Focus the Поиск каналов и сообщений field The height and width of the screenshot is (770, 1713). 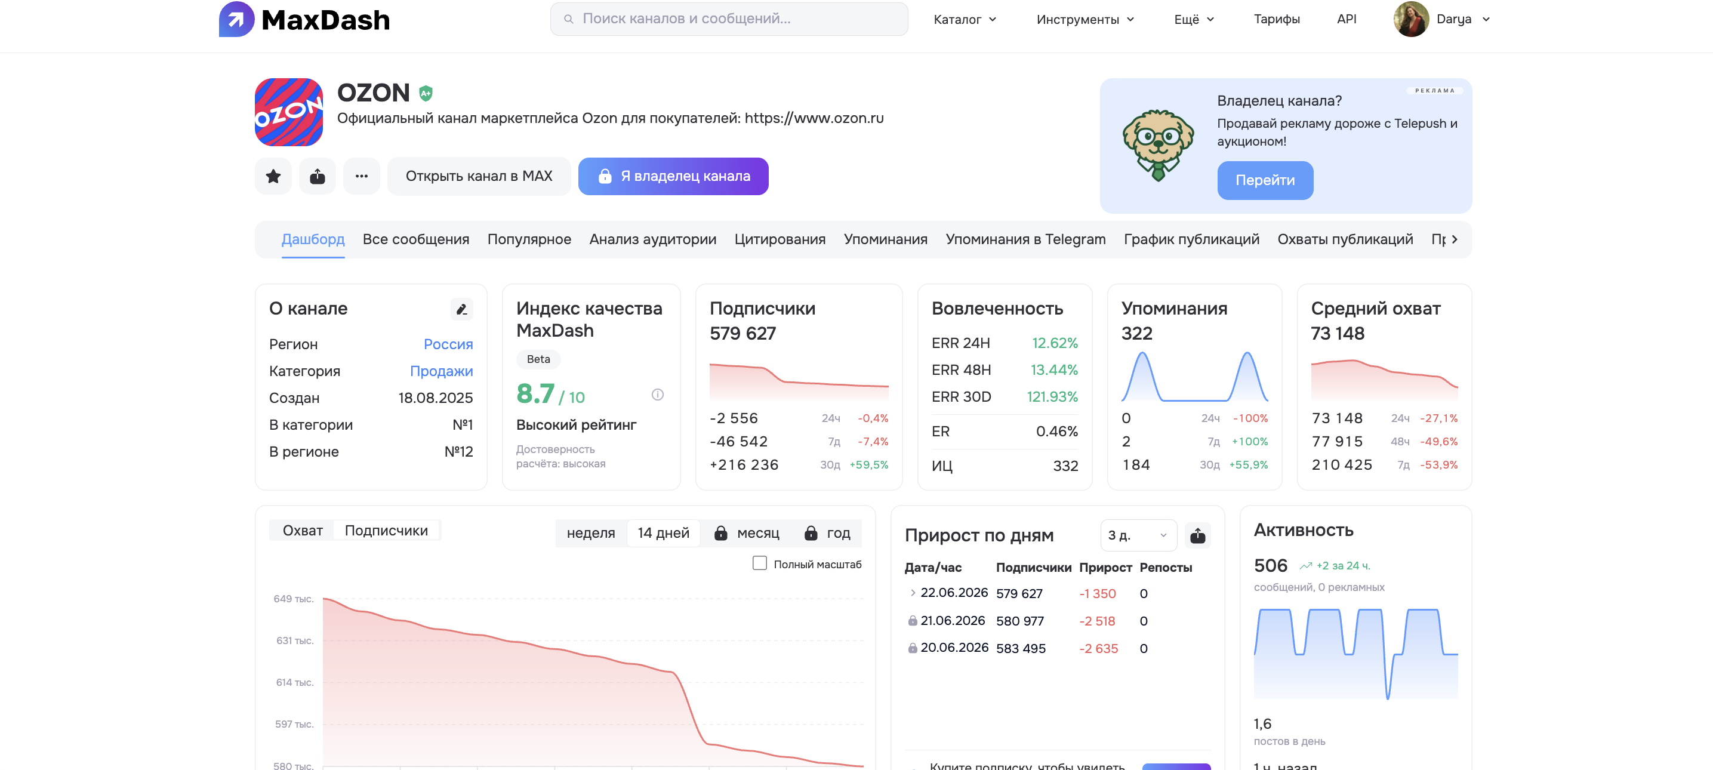point(729,19)
